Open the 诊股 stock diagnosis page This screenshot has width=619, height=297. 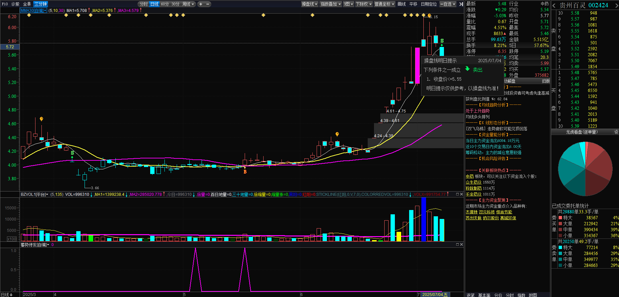(x=16, y=4)
